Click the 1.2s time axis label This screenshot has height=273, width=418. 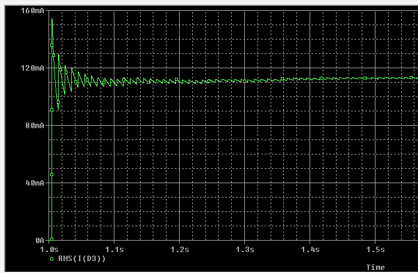click(179, 248)
